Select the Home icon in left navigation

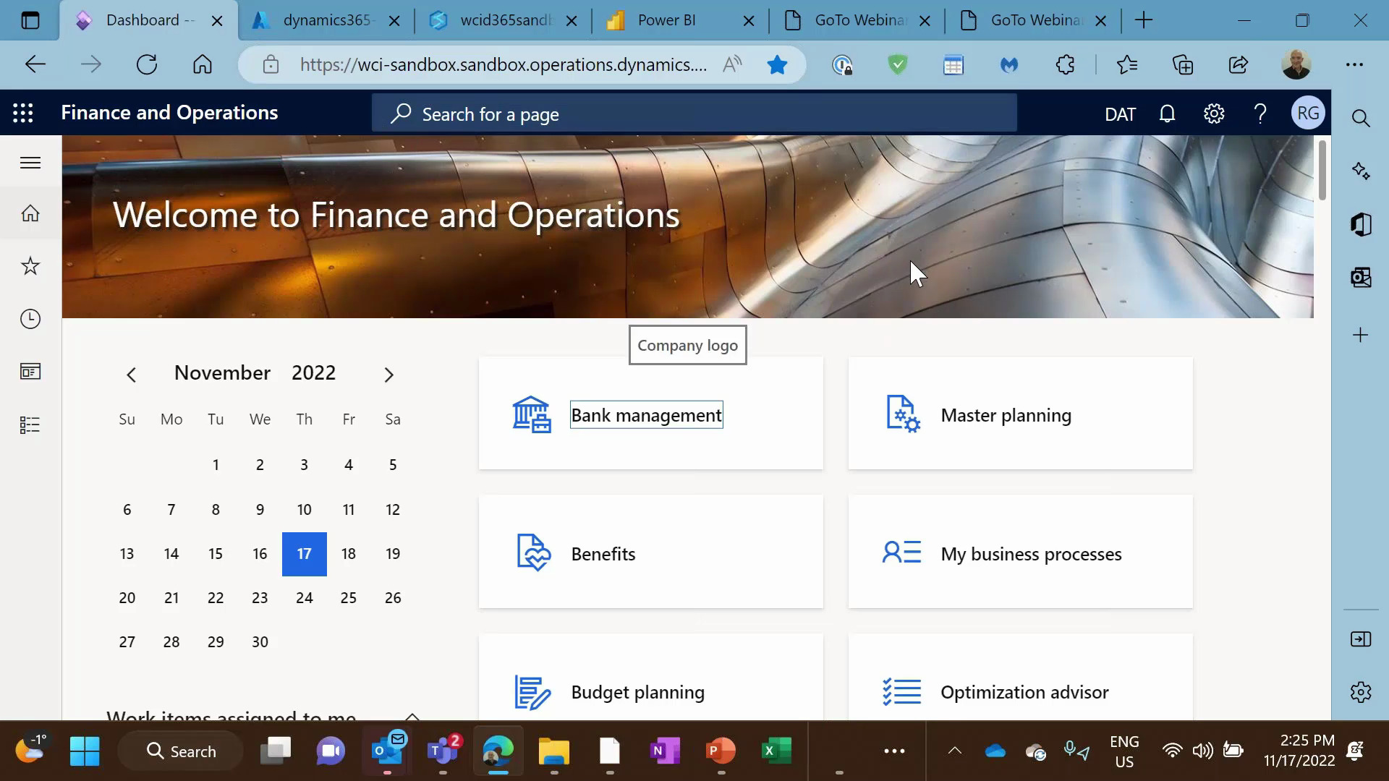[30, 213]
